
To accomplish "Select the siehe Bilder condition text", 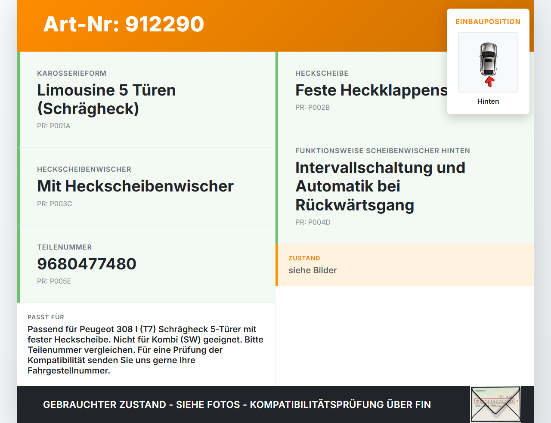I will coord(313,270).
